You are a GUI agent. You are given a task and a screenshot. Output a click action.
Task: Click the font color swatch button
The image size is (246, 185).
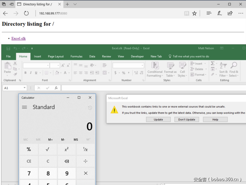(x=65, y=73)
